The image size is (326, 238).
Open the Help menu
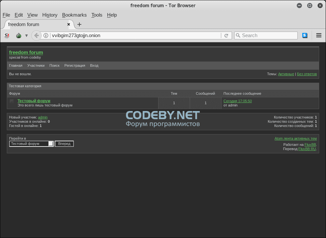coord(112,15)
